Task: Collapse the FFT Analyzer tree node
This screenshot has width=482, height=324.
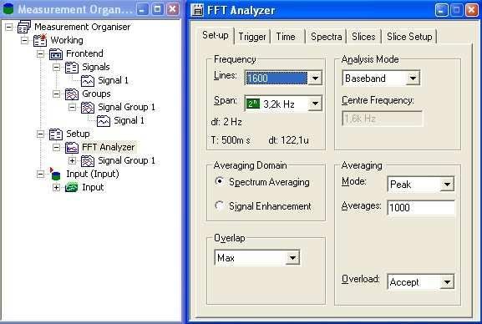Action: coord(56,147)
